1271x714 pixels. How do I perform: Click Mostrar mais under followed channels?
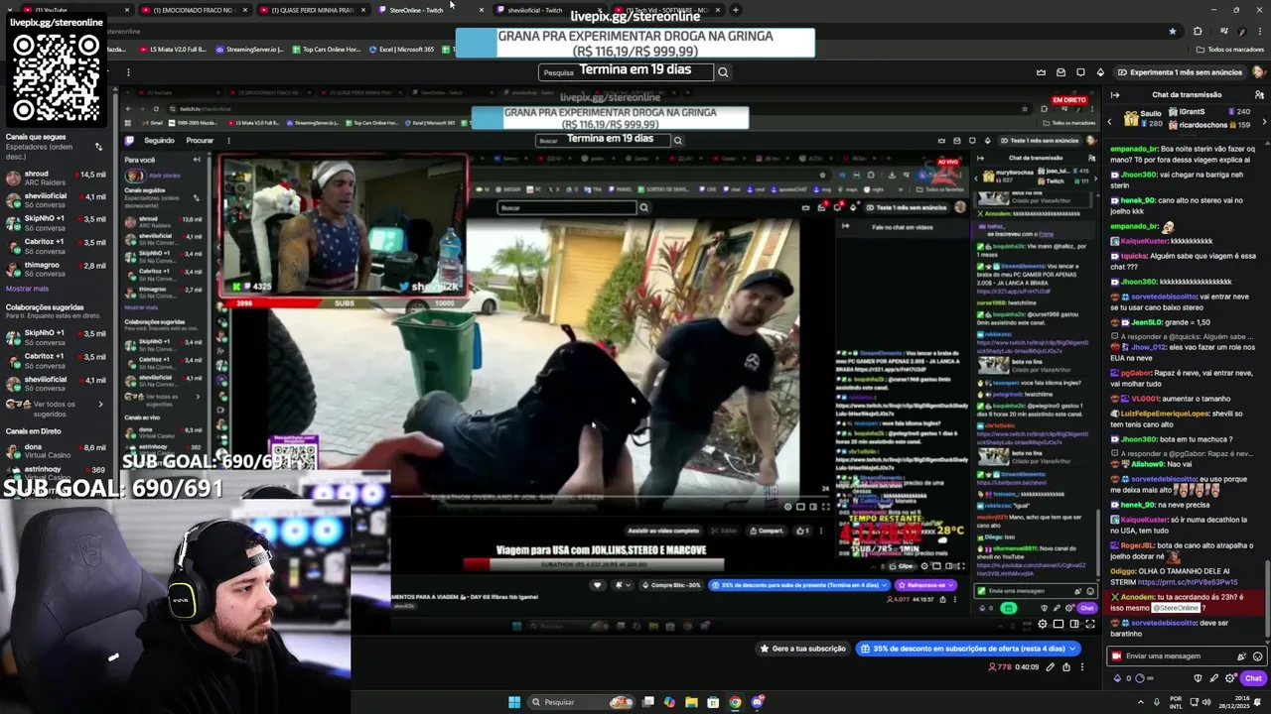coord(28,289)
